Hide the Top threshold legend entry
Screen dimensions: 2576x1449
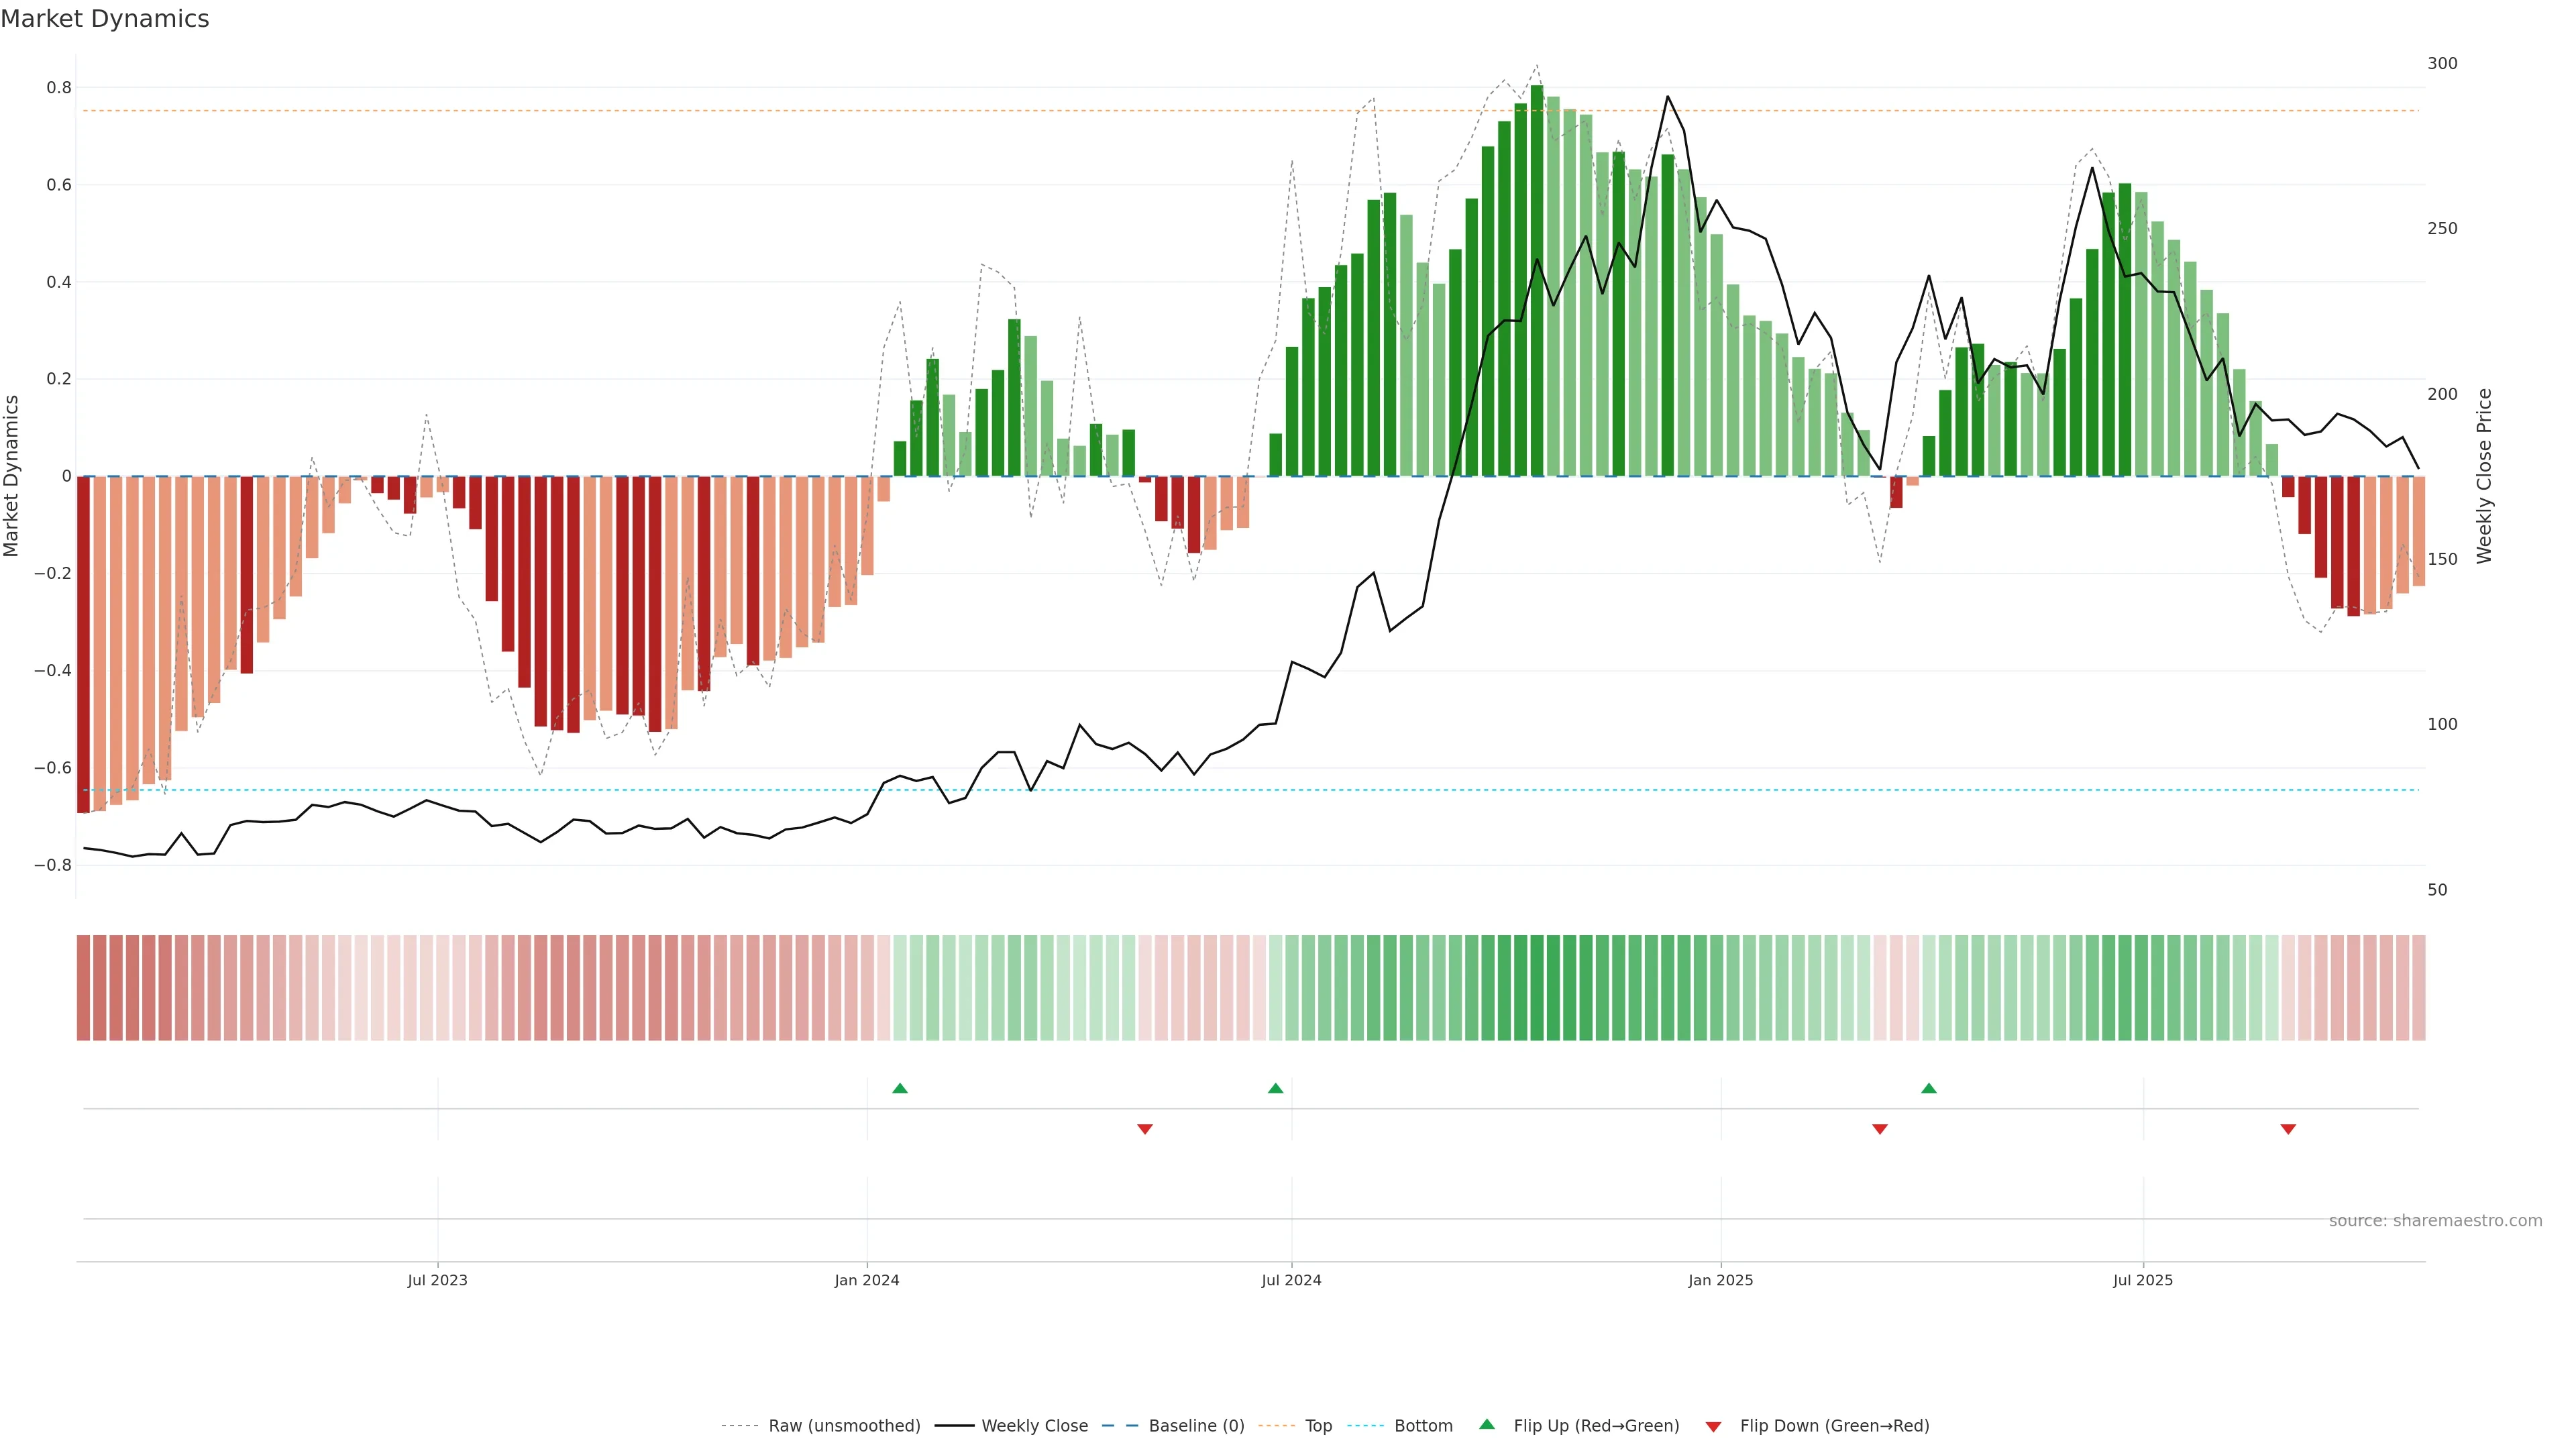point(1318,1426)
